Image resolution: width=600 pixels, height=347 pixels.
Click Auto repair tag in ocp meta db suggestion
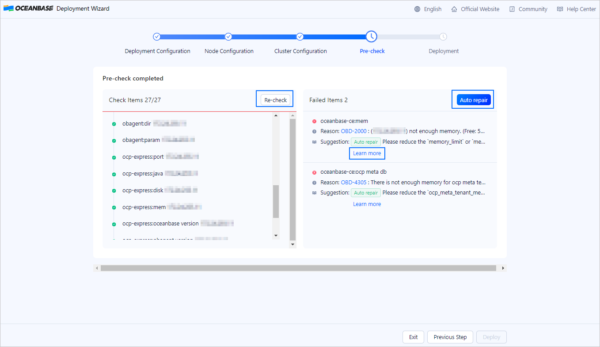[366, 193]
